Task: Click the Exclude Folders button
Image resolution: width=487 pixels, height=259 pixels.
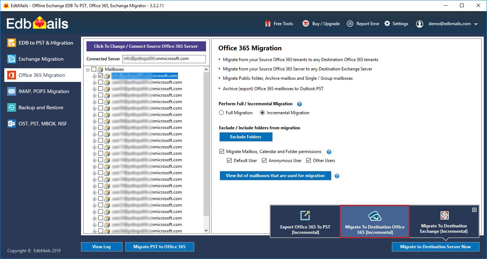Action: pyautogui.click(x=246, y=137)
